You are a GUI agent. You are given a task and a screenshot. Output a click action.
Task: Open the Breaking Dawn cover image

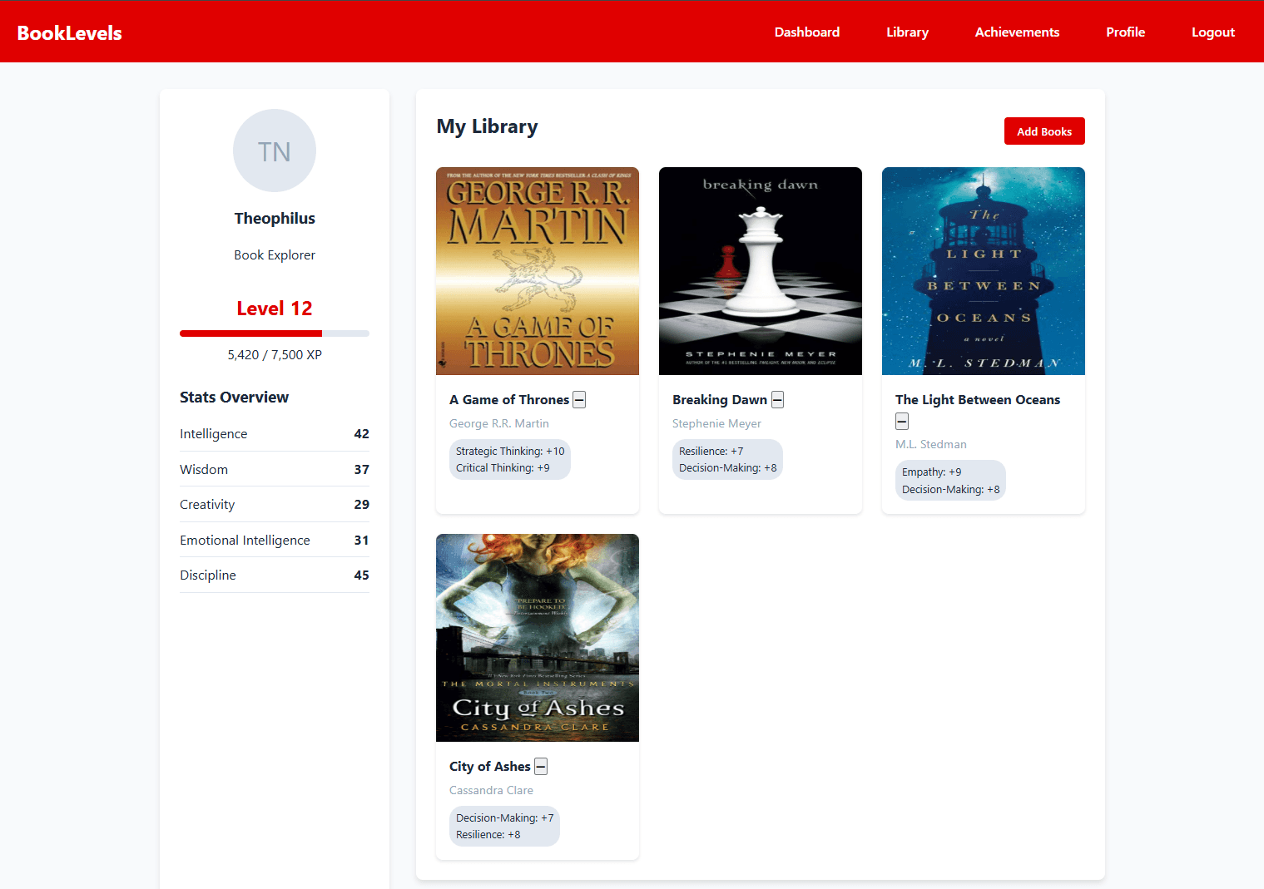[x=761, y=271]
